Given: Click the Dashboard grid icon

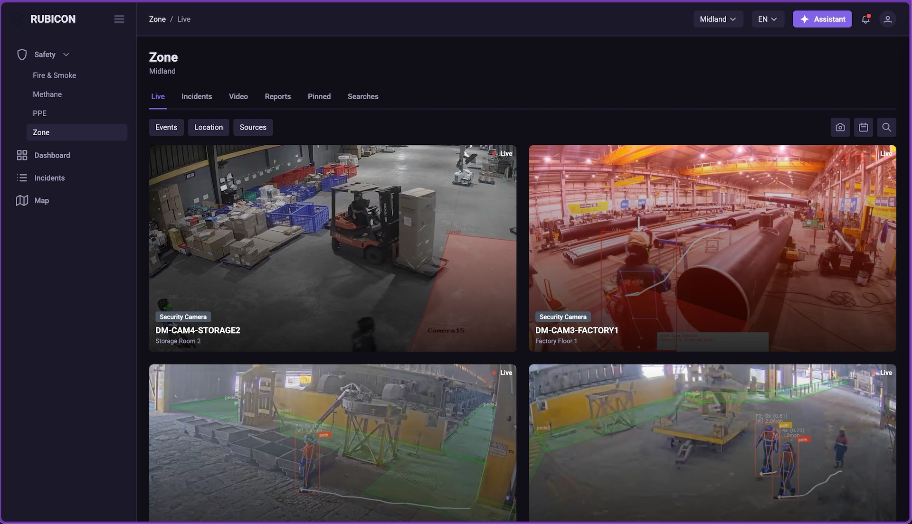Looking at the screenshot, I should 22,155.
